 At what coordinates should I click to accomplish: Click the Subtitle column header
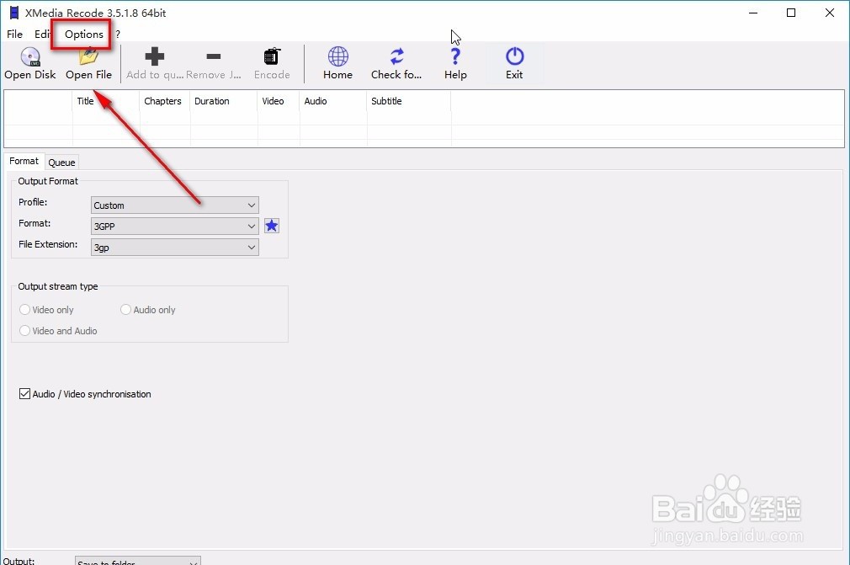pos(409,101)
